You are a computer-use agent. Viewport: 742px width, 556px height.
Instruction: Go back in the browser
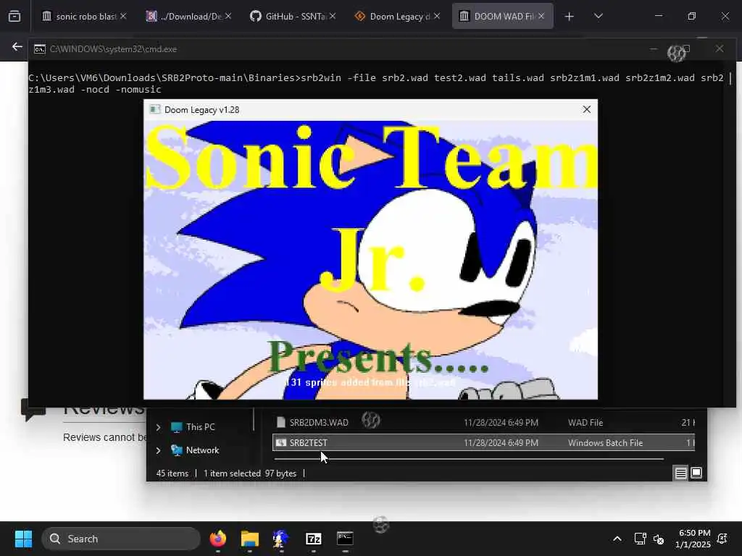[17, 46]
